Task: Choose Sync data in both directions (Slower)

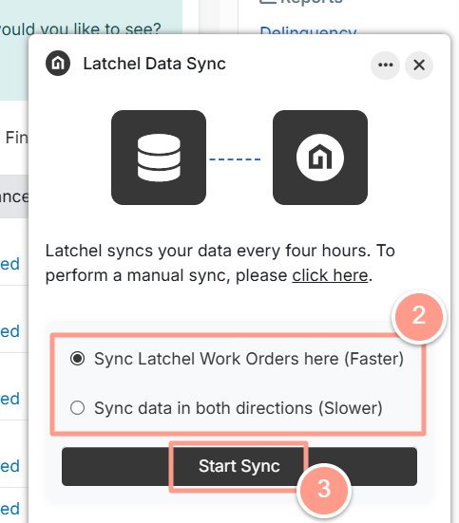Action: click(226, 408)
